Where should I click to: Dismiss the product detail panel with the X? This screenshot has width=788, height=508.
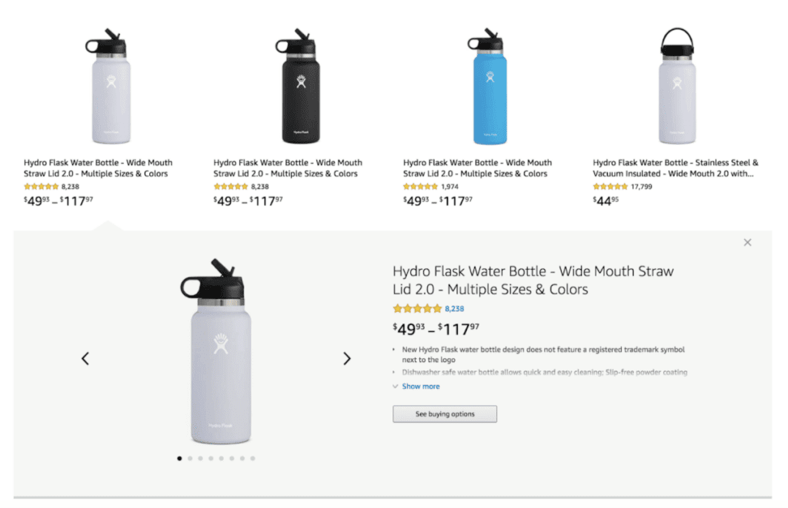click(x=747, y=242)
